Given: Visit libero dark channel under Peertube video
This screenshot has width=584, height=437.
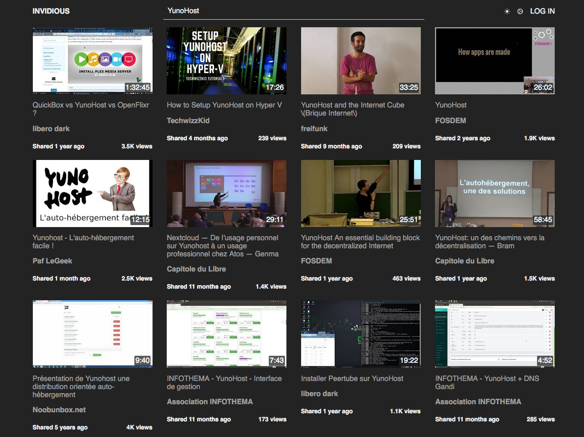Looking at the screenshot, I should 319,394.
